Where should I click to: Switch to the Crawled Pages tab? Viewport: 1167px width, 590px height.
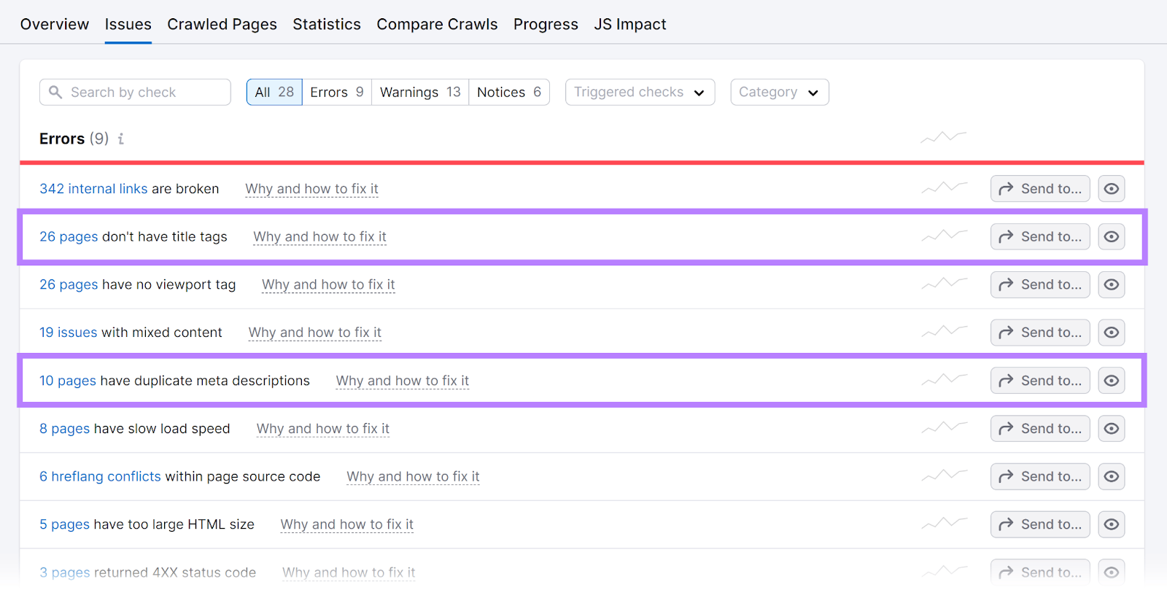(x=222, y=24)
